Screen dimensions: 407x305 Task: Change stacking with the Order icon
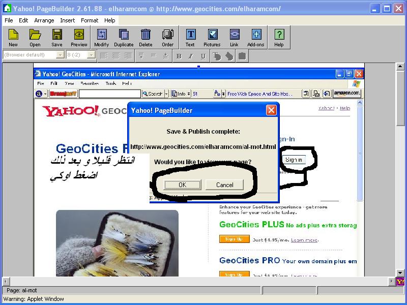click(x=168, y=38)
